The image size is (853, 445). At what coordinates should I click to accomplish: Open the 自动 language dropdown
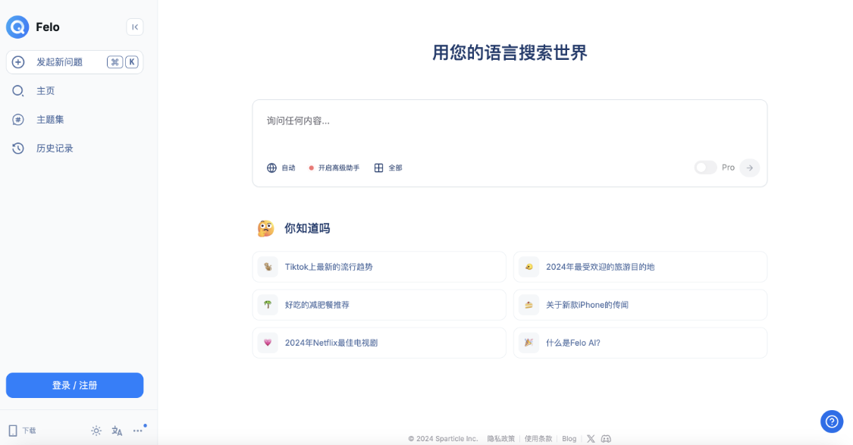click(x=281, y=168)
